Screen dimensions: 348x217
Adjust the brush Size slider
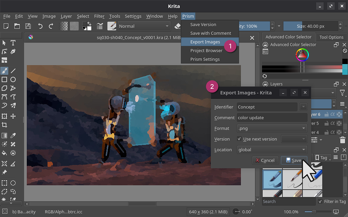(x=311, y=26)
